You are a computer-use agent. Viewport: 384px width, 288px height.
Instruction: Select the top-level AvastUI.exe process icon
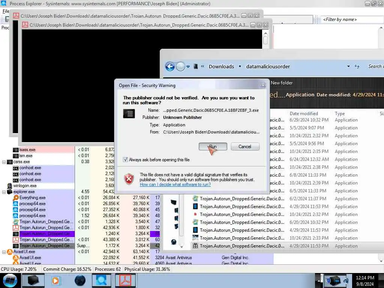[x=10, y=252]
